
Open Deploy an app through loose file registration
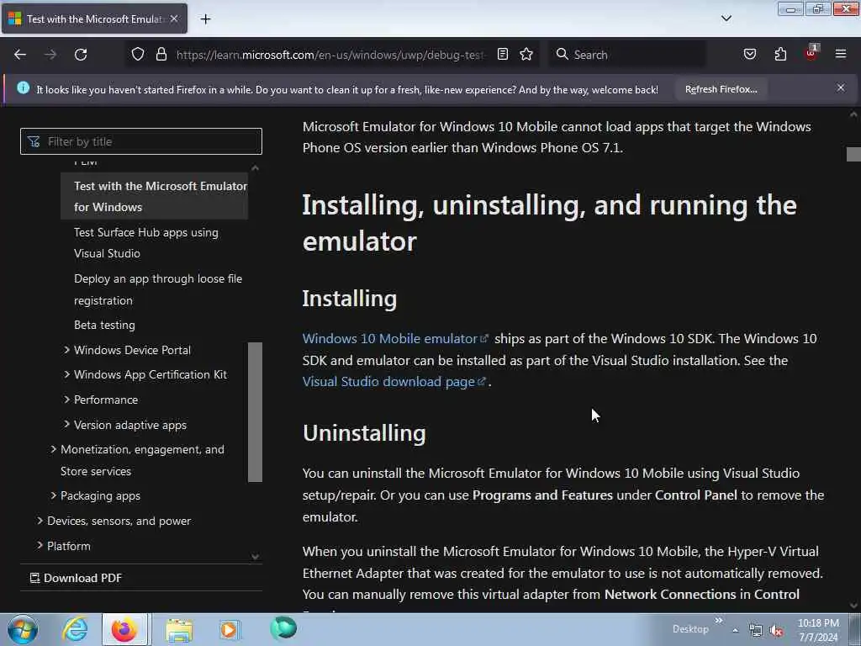158,289
